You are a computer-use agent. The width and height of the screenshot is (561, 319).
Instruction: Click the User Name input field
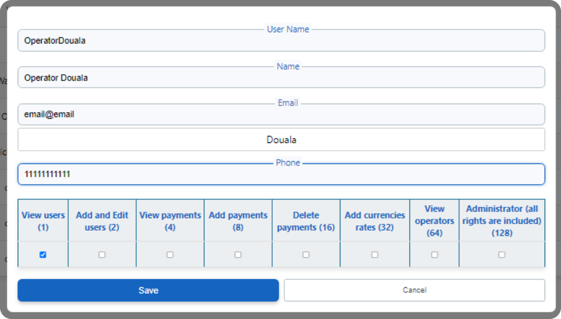(x=281, y=41)
